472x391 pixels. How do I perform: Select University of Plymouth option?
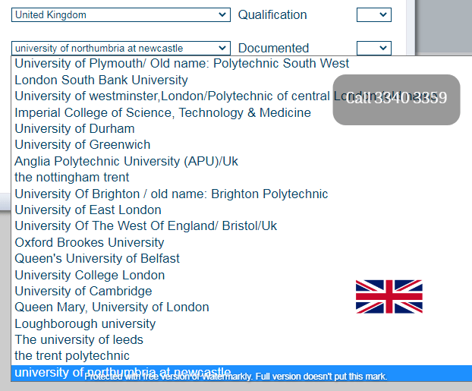(x=181, y=63)
